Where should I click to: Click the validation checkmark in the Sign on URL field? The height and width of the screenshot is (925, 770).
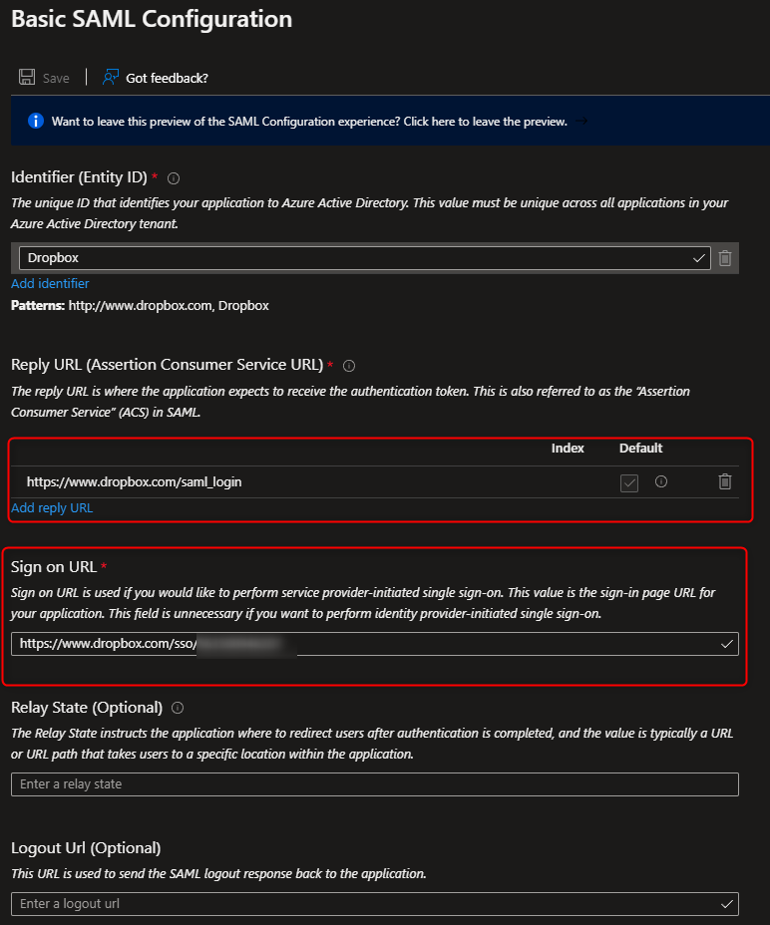726,644
